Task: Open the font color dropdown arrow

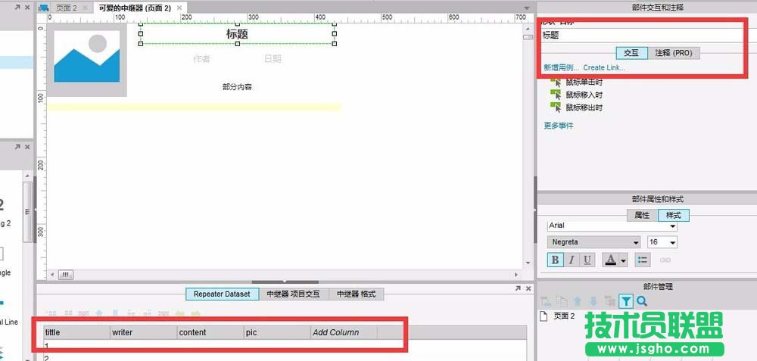Action: [624, 260]
